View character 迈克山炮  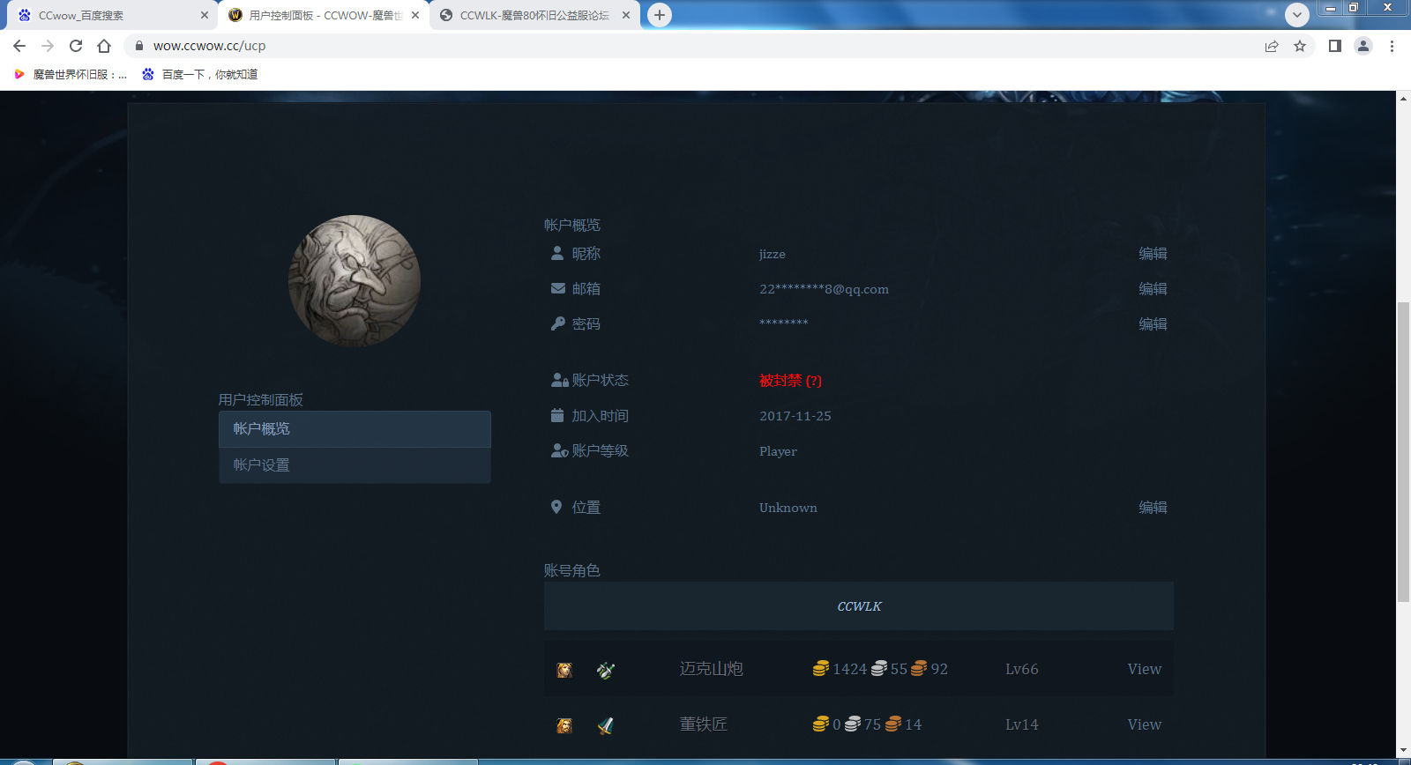click(x=1144, y=669)
